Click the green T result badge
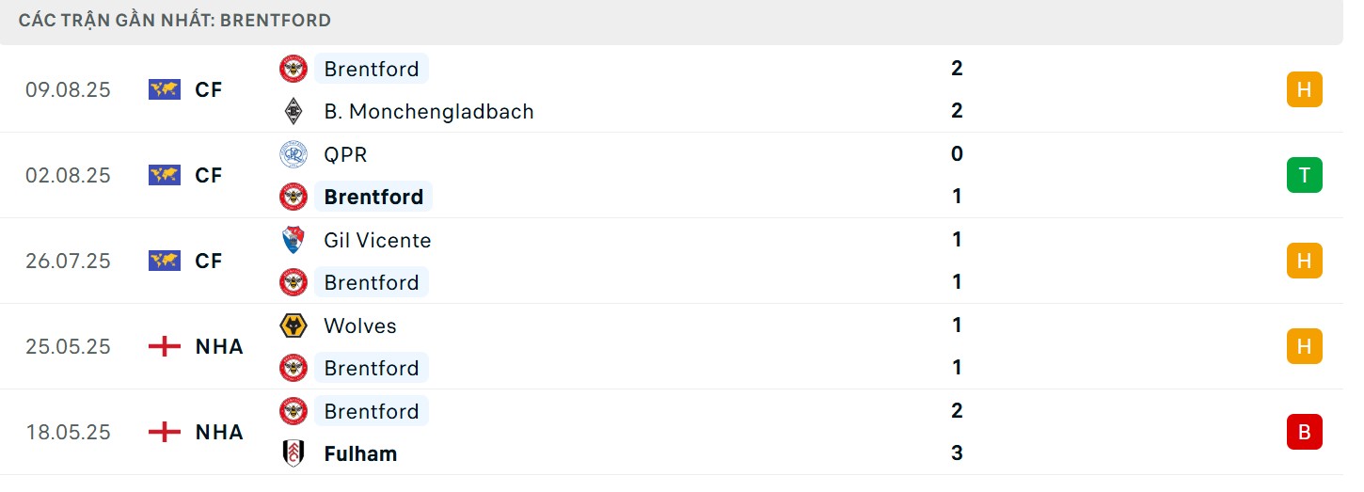 (x=1304, y=175)
